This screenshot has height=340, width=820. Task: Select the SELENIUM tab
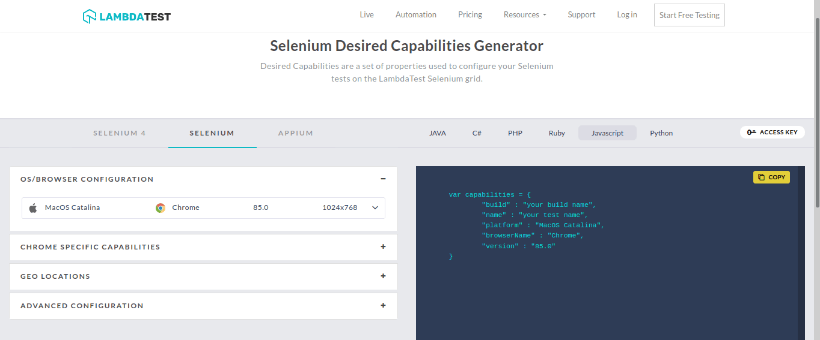click(212, 133)
